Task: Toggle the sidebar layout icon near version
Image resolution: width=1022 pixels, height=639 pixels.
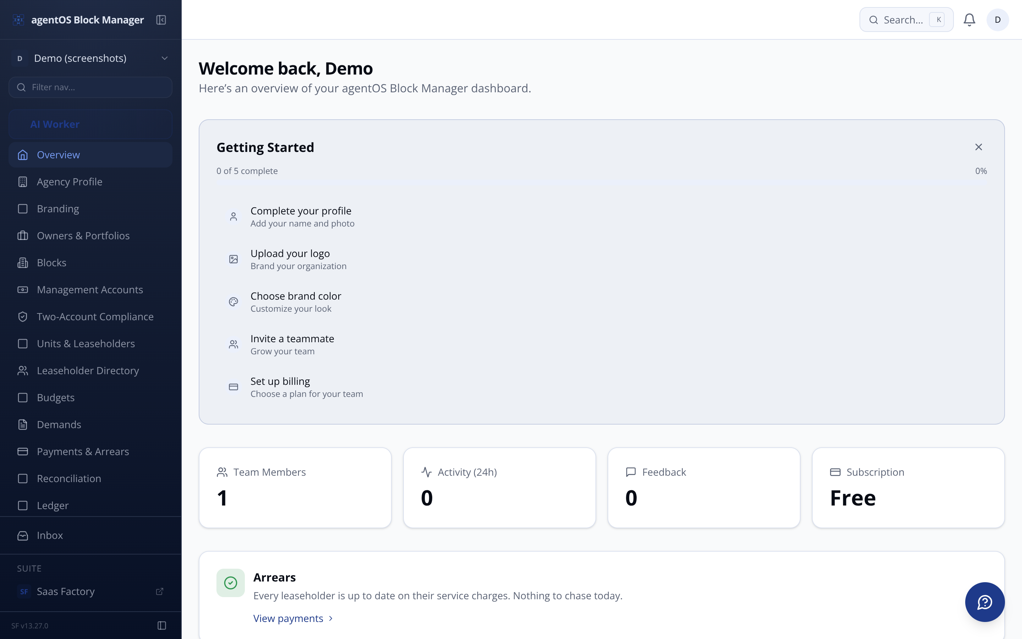Action: pos(162,626)
